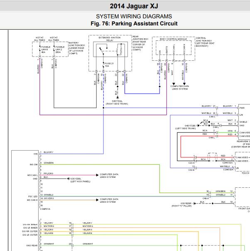Click the "SIG LR INNER" pin label
The width and height of the screenshot is (250, 251).
[x=30, y=228]
